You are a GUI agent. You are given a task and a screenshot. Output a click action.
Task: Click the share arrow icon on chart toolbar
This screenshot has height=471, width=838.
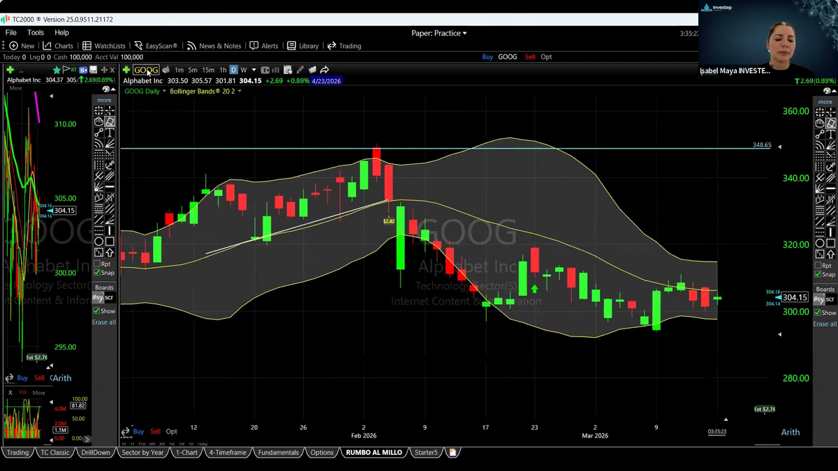point(325,70)
